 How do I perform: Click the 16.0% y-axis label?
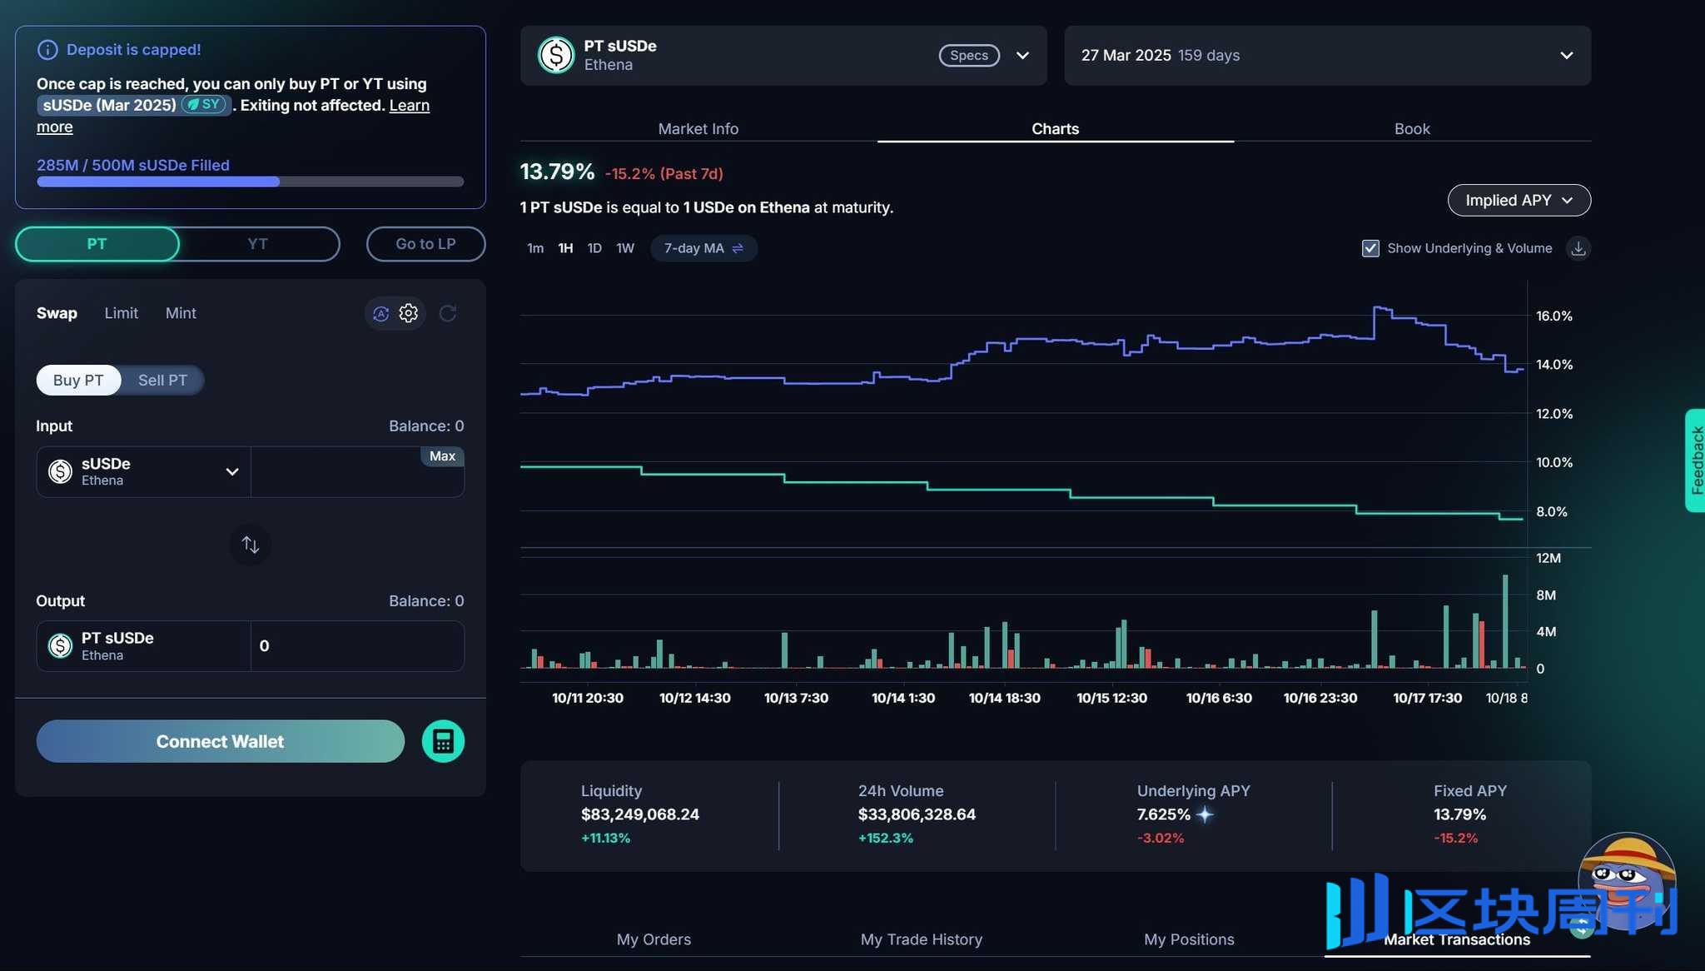pyautogui.click(x=1553, y=316)
